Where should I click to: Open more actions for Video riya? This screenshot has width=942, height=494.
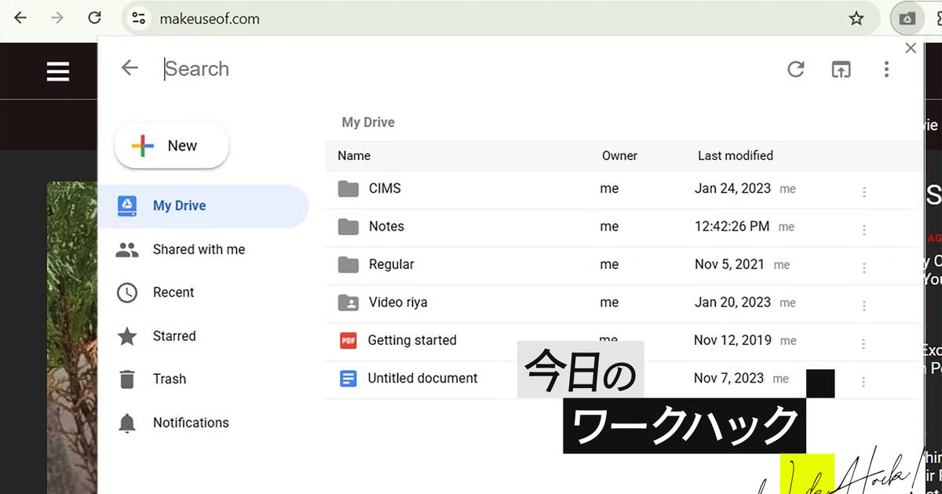pyautogui.click(x=864, y=306)
